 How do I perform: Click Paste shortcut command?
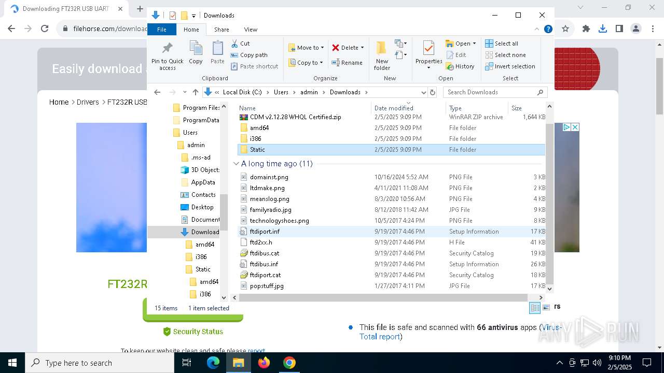255,66
